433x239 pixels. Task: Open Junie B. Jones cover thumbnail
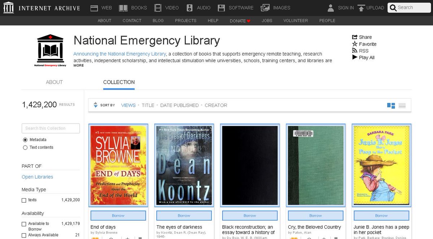[381, 165]
